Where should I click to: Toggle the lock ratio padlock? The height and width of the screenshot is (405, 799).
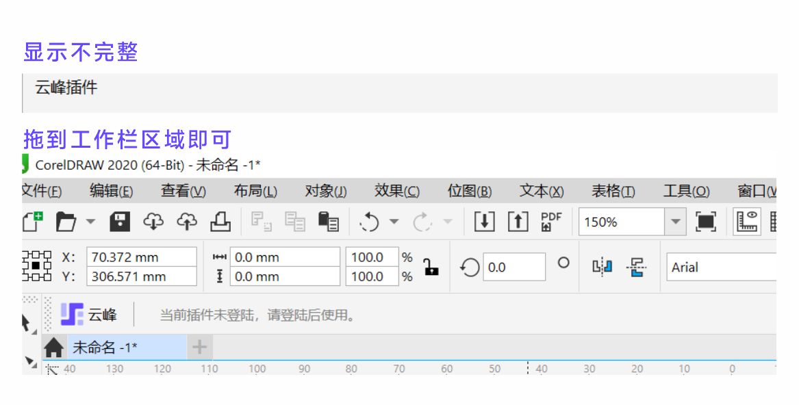[431, 267]
